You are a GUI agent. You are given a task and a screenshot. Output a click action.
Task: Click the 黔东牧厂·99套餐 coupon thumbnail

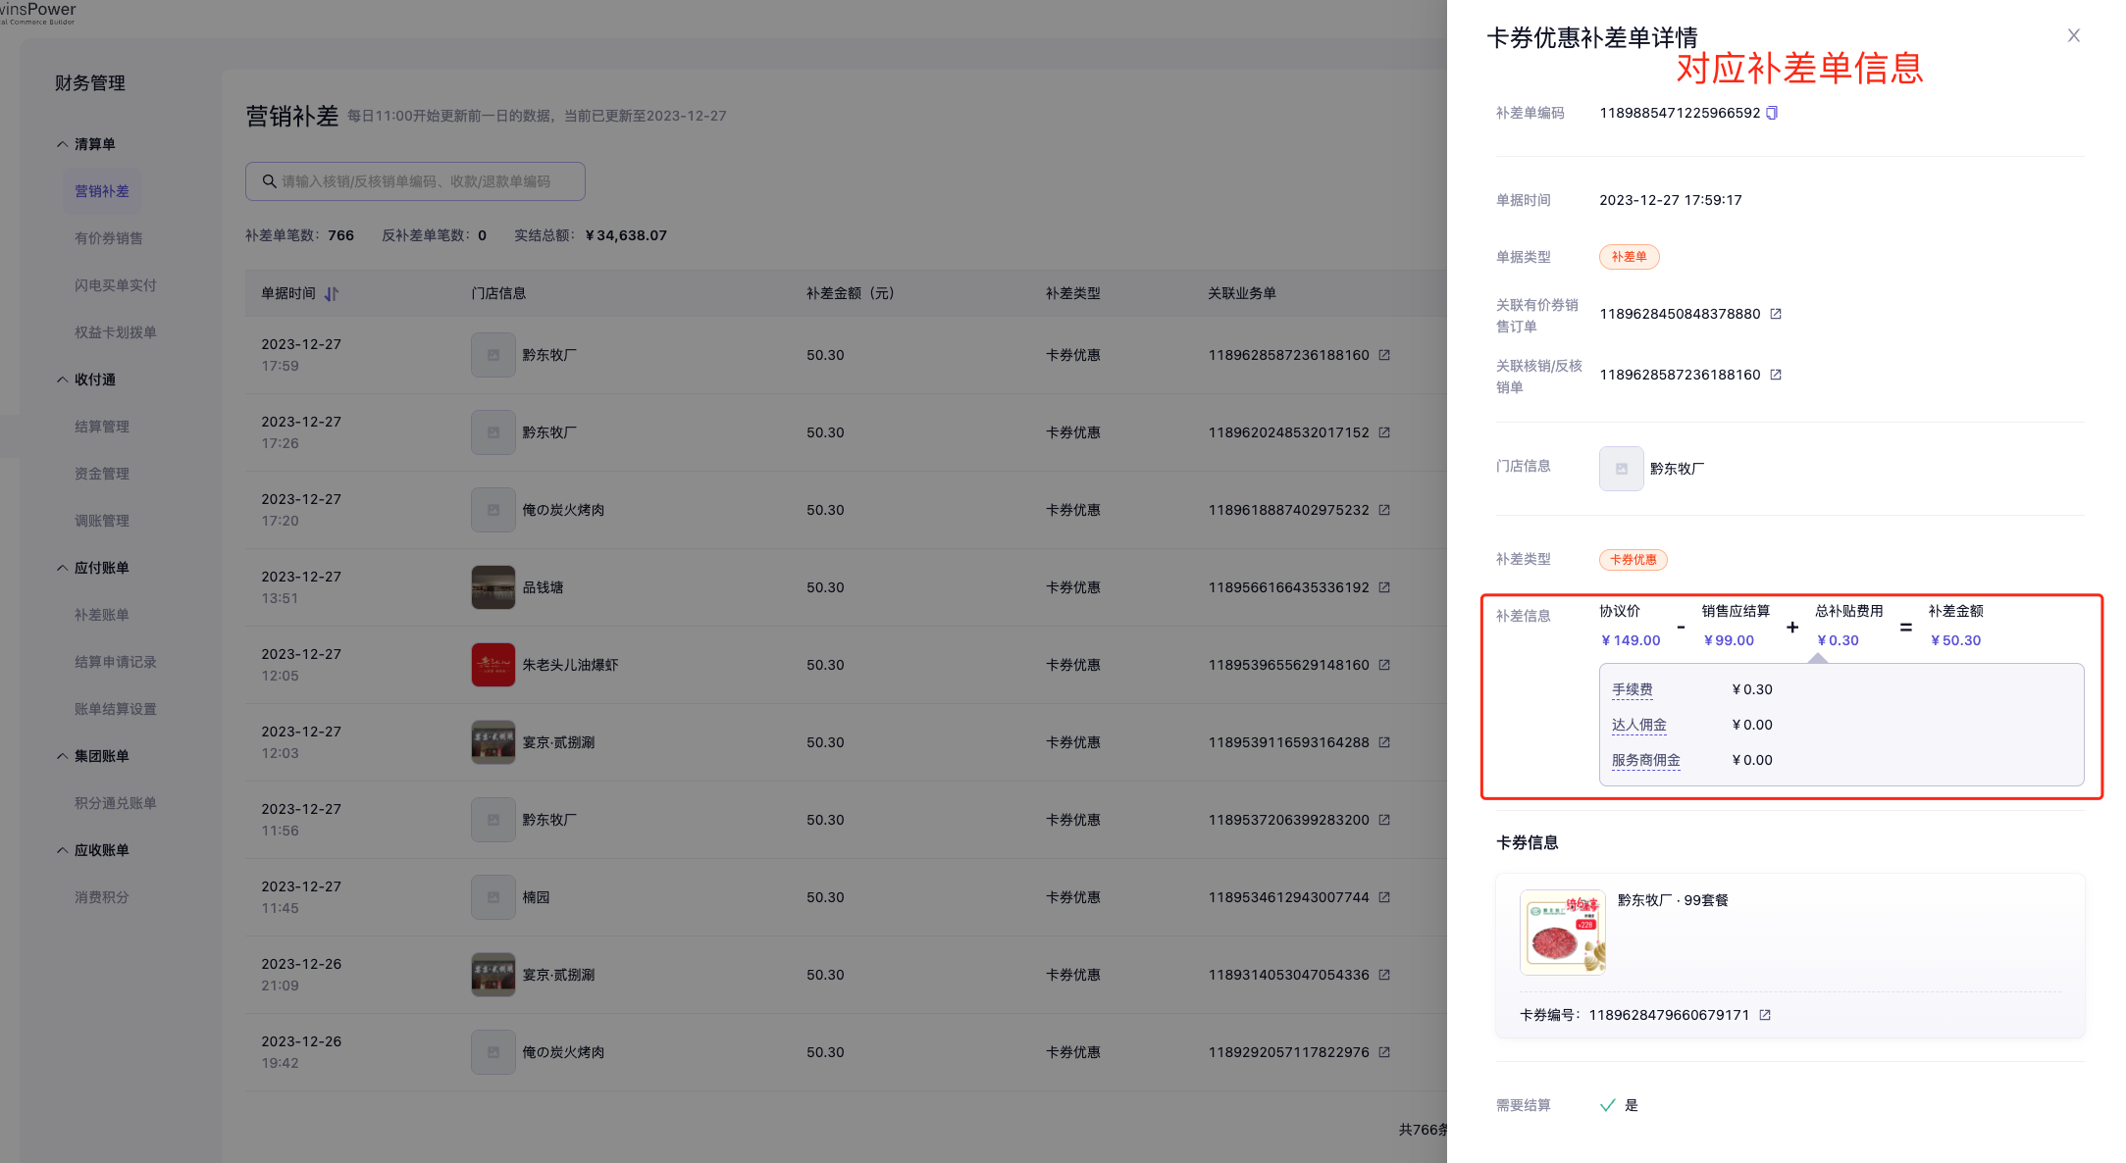click(1562, 932)
